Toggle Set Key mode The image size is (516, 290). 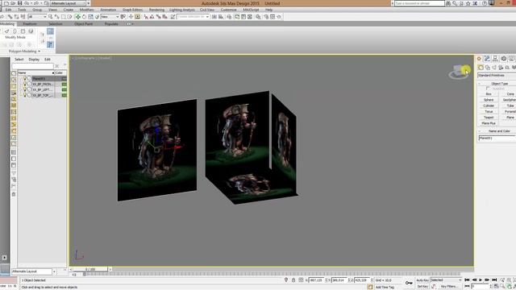point(422,287)
